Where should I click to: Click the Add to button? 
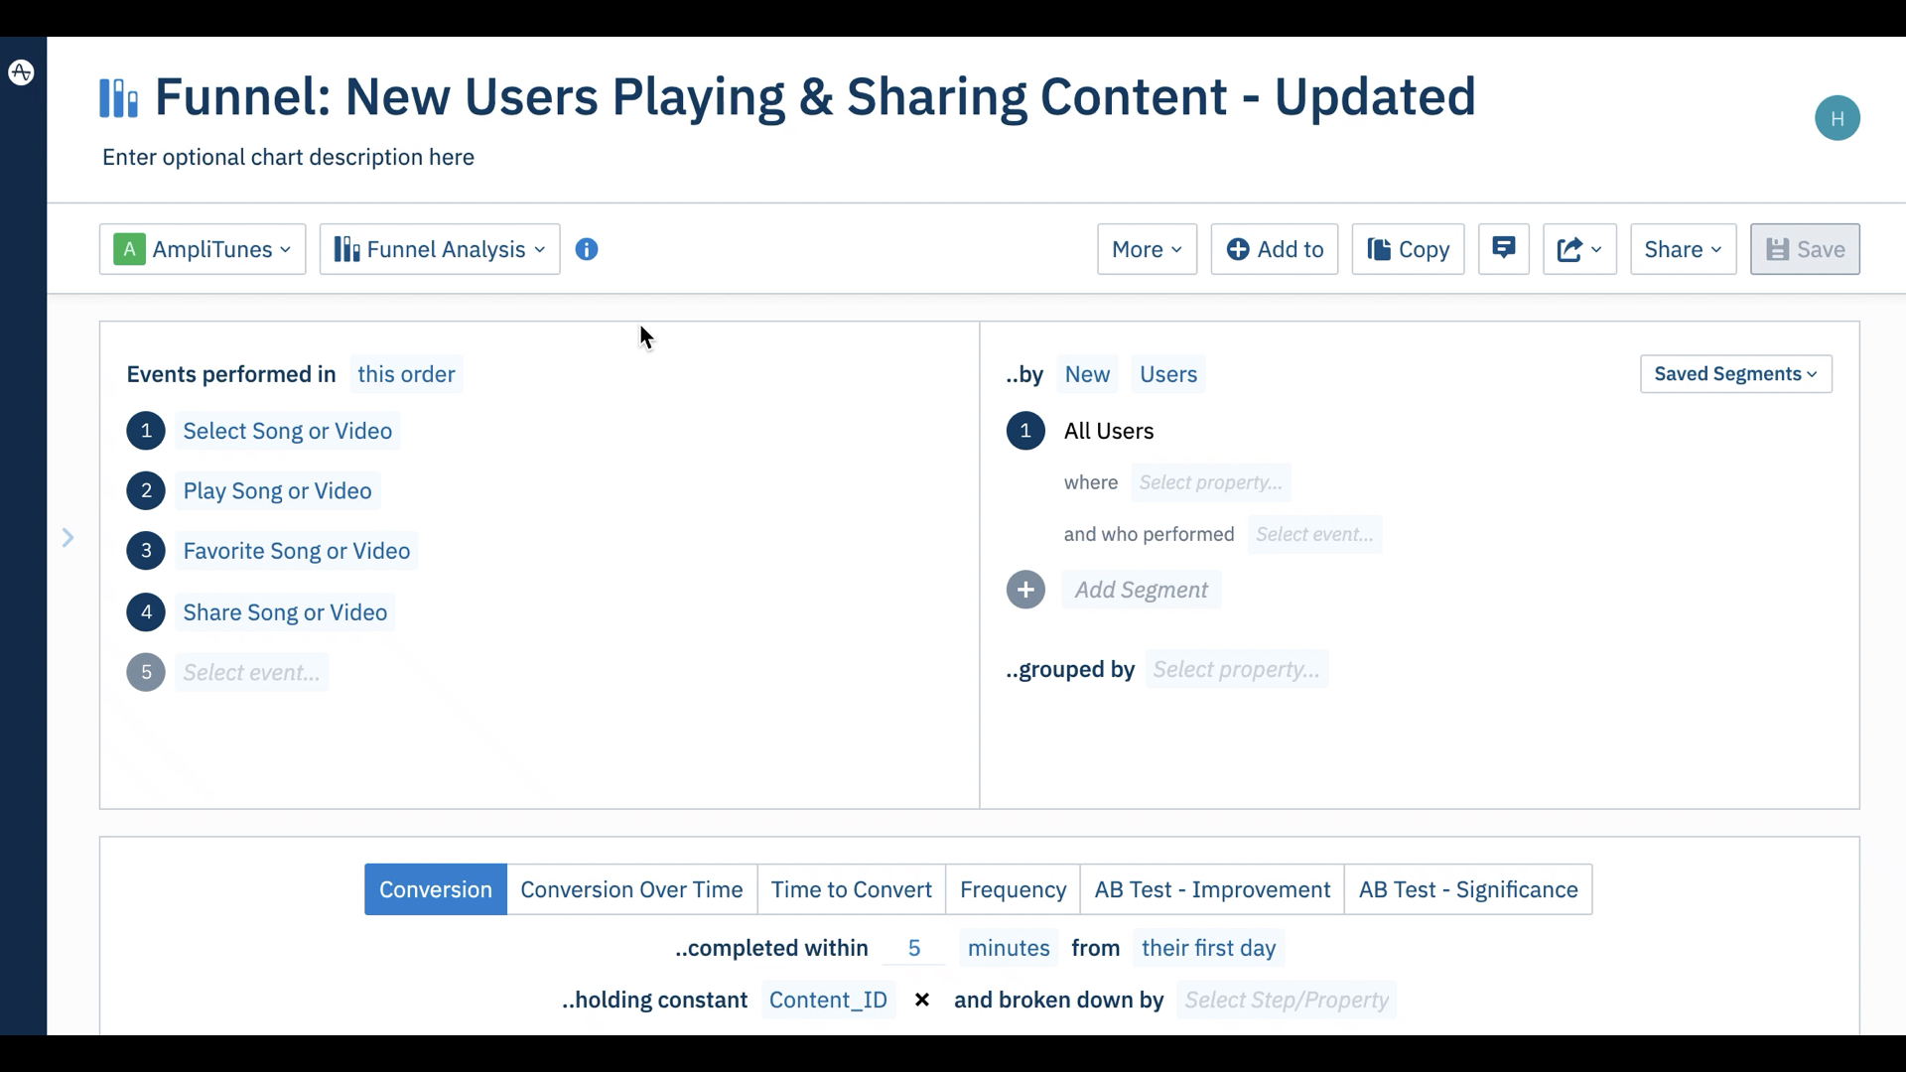point(1275,249)
